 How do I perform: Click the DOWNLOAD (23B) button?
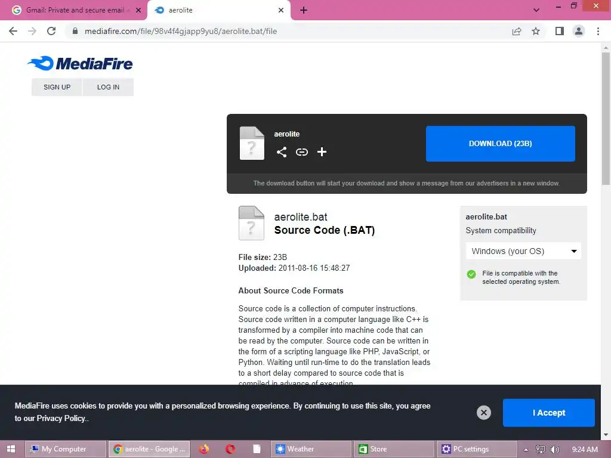tap(501, 143)
